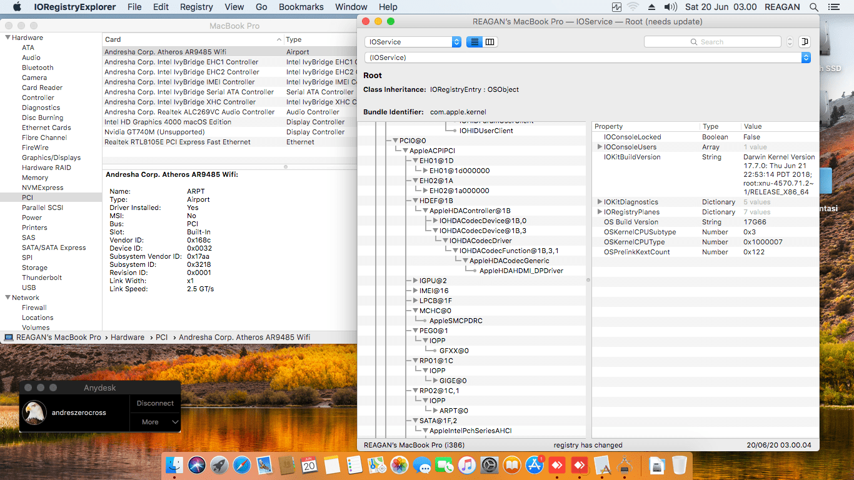Click the IORegistryExplorer Search field

(x=713, y=42)
